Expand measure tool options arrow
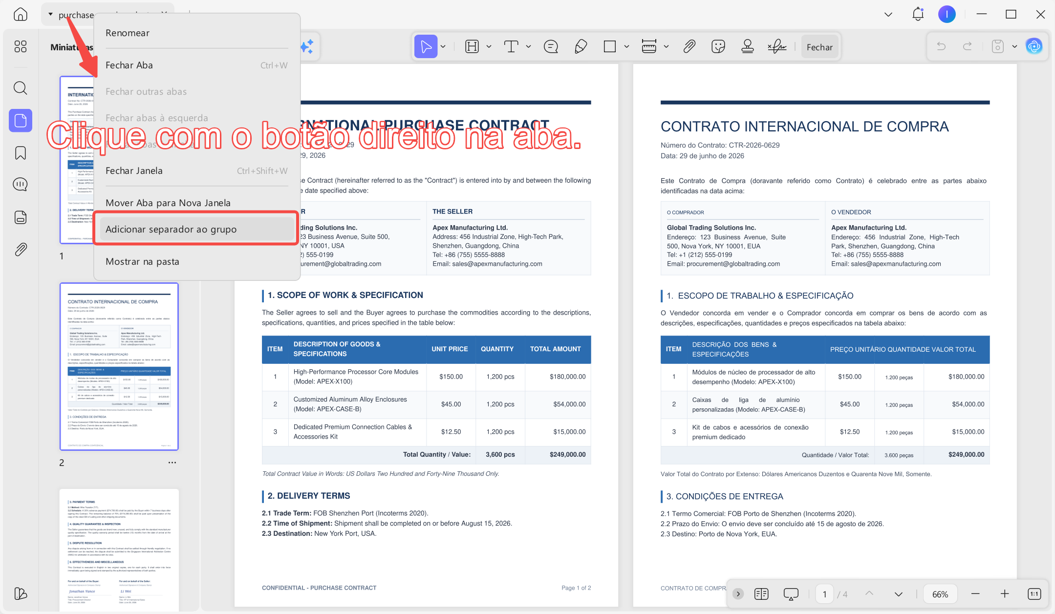The height and width of the screenshot is (614, 1055). click(666, 47)
